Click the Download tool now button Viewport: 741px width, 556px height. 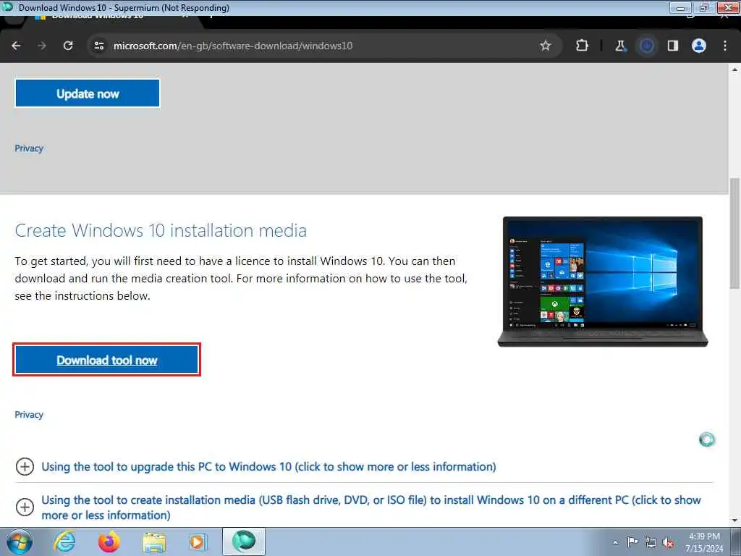[107, 361]
